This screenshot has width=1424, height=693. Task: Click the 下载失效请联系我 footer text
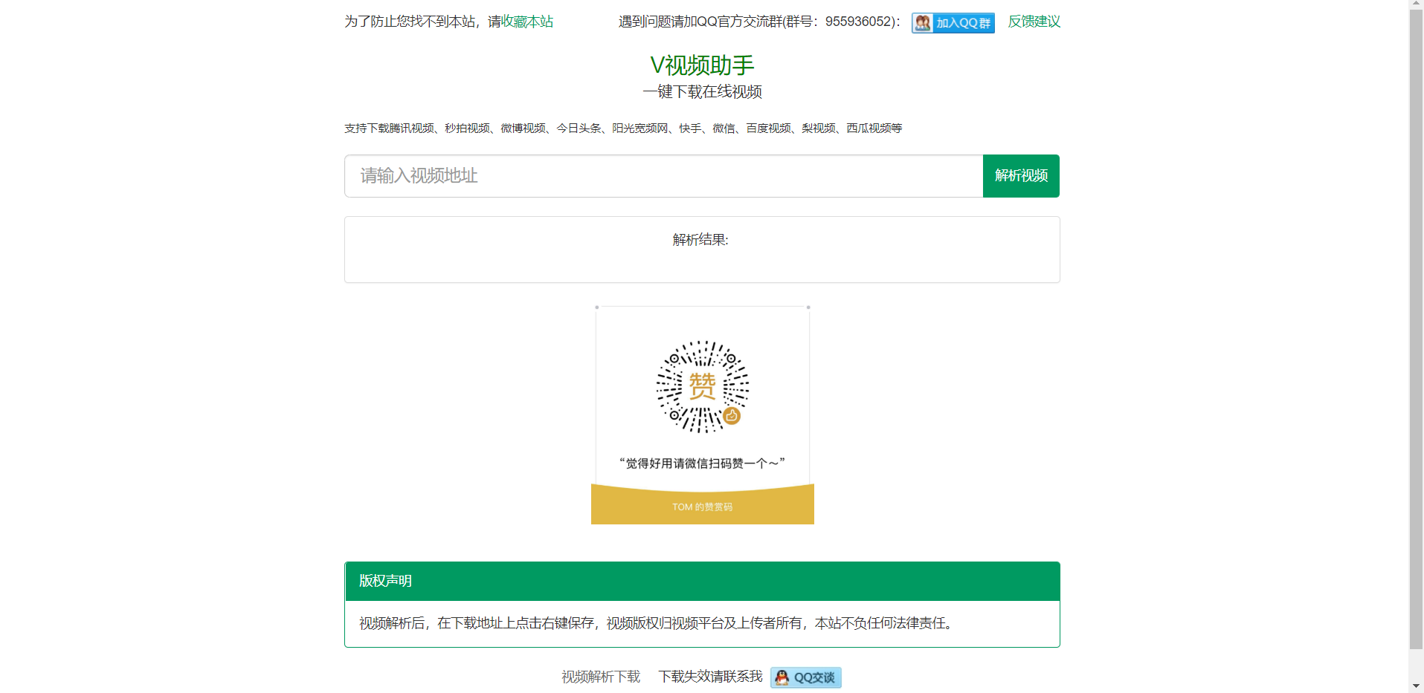710,677
